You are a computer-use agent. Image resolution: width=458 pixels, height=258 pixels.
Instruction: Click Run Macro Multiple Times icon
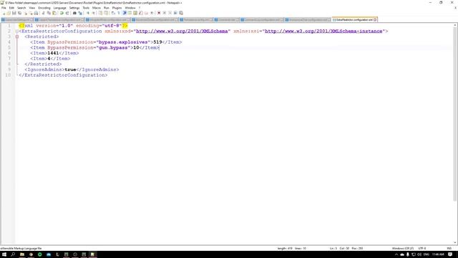click(x=175, y=13)
